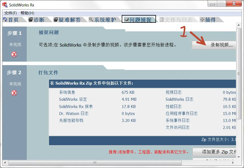This screenshot has height=168, width=244.
Task: Select the 性能日志 entry
Action: coord(174,106)
